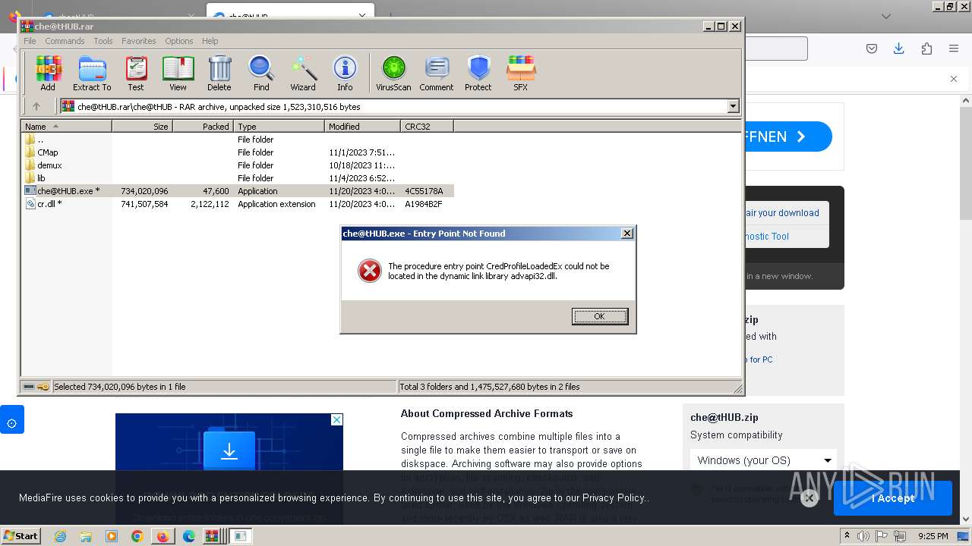Sort by the Size column header
Viewport: 972px width, 546px height.
pos(143,127)
